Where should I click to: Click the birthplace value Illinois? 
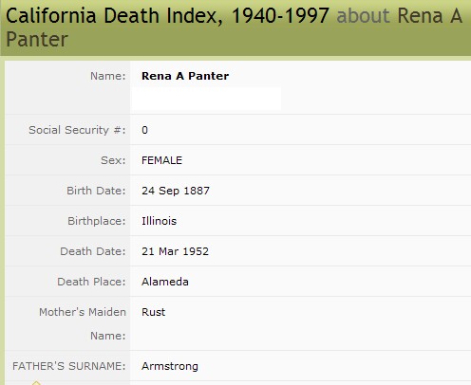pos(159,221)
